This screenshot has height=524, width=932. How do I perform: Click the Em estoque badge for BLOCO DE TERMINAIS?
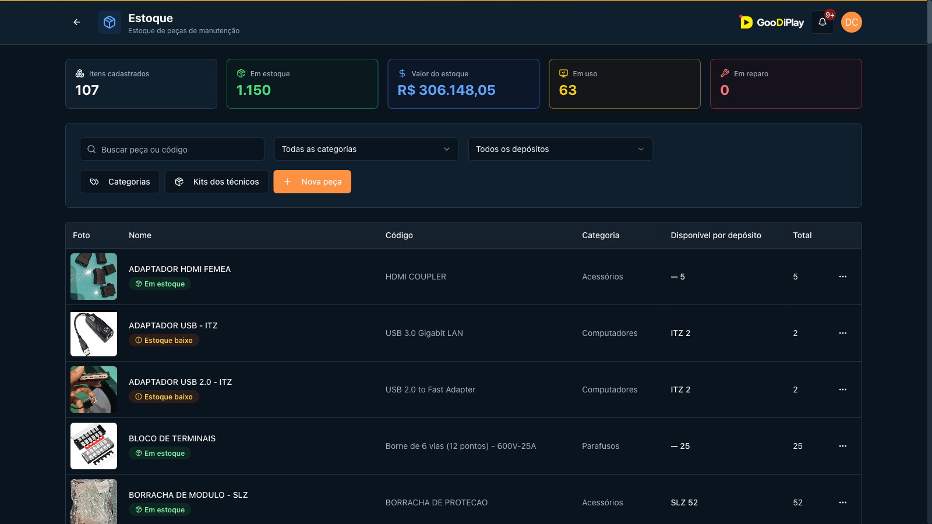point(160,453)
